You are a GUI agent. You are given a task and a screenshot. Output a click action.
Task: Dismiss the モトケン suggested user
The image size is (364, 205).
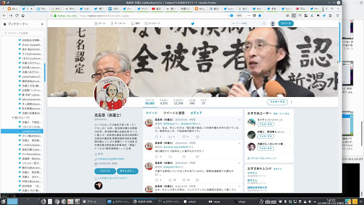coord(290,120)
